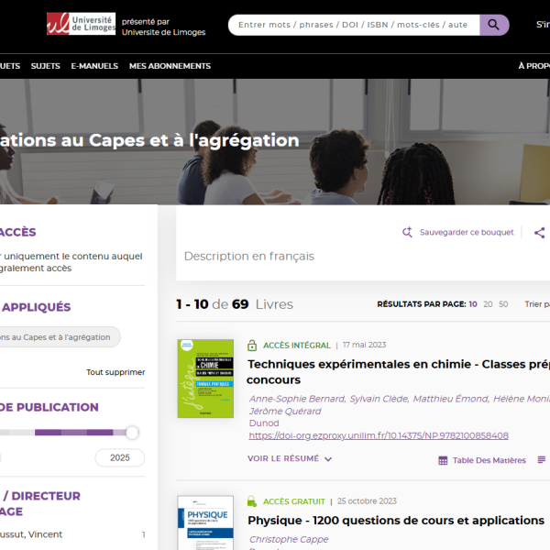Click the save bouquet search-plus icon
The width and height of the screenshot is (550, 550).
click(408, 233)
